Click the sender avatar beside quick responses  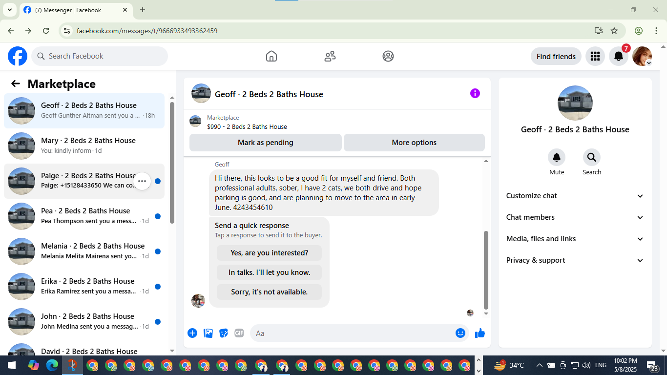tap(198, 301)
